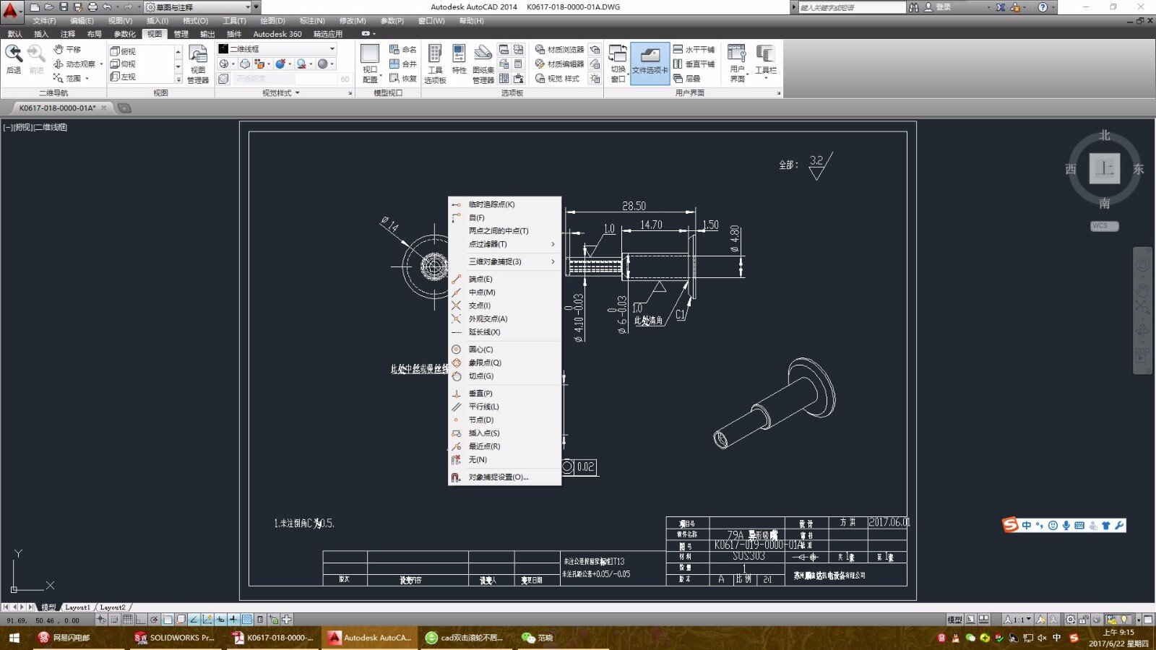
Task: Toggle the File Tabs (文件选项卡) button
Action: coord(650,64)
